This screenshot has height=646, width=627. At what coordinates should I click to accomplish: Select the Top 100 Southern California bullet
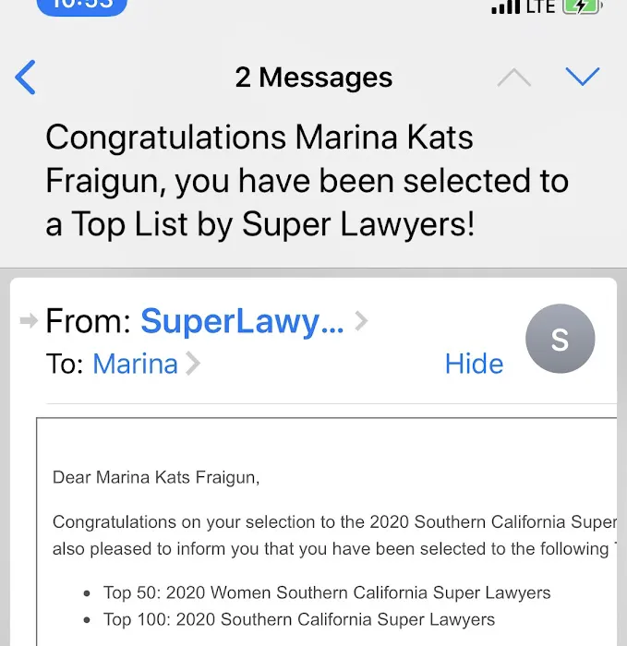(300, 619)
